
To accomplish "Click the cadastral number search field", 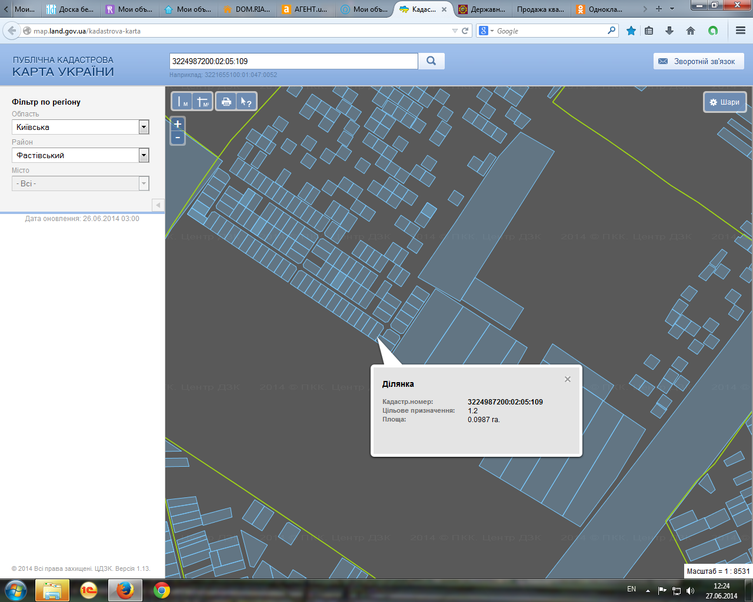I will (x=294, y=61).
